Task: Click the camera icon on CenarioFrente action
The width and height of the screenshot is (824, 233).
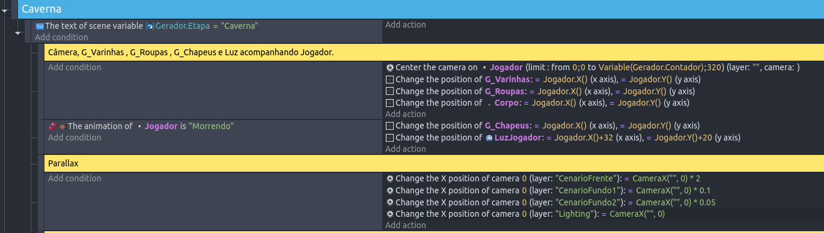Action: (x=389, y=179)
